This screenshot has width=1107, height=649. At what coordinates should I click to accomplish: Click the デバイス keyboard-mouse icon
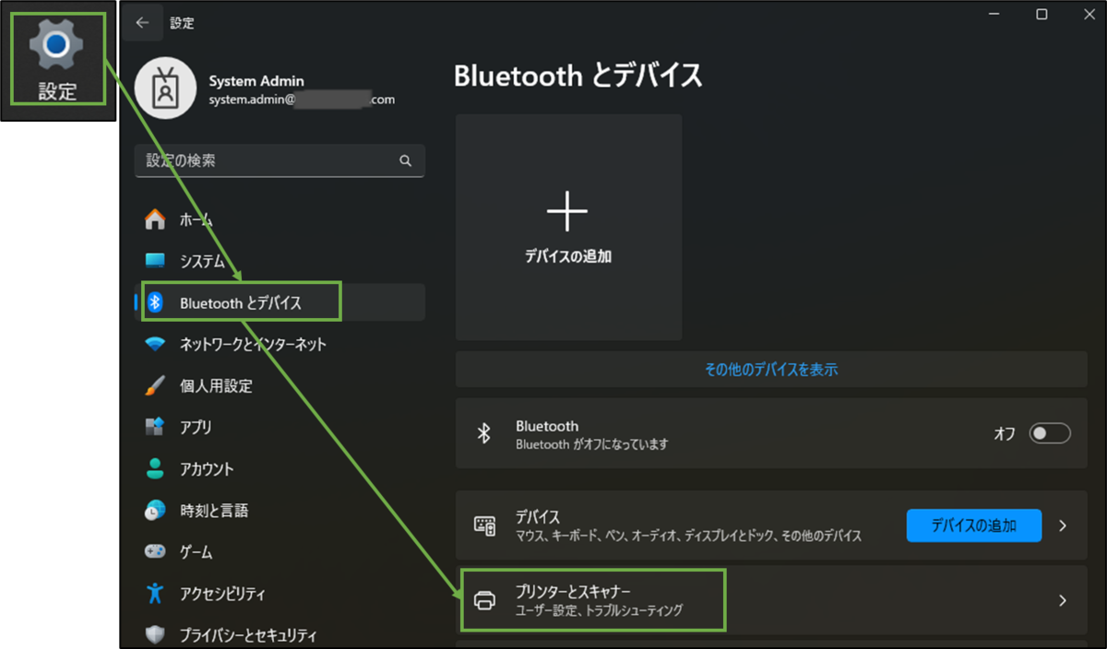[484, 525]
